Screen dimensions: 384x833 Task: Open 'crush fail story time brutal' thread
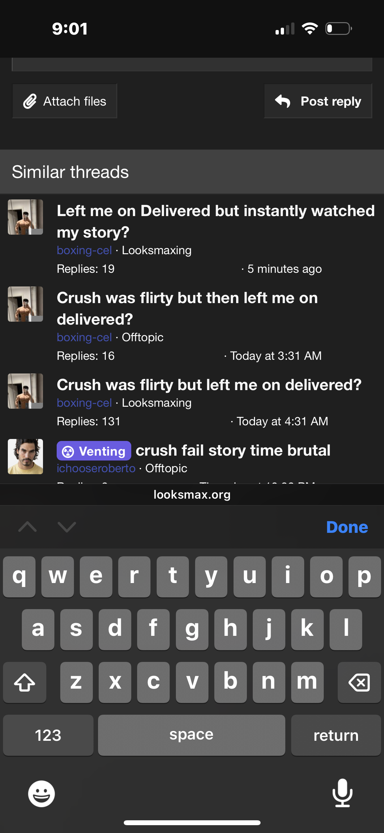point(233,450)
